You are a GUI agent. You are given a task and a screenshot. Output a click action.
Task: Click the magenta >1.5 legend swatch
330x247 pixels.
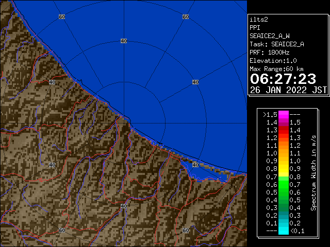[x=283, y=115]
